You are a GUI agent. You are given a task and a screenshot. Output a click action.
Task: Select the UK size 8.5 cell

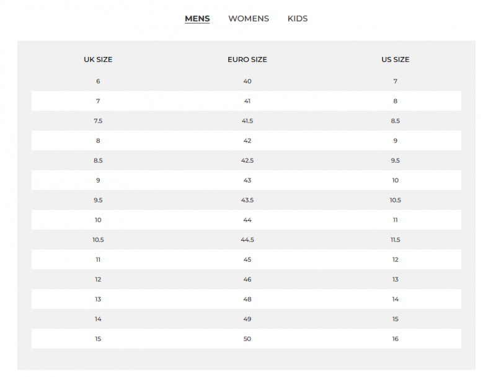point(98,160)
